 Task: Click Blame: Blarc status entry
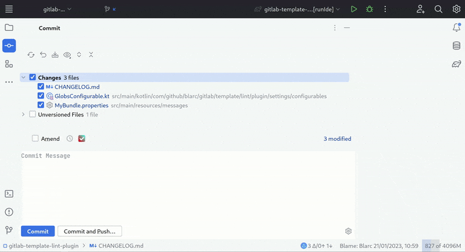(x=379, y=246)
